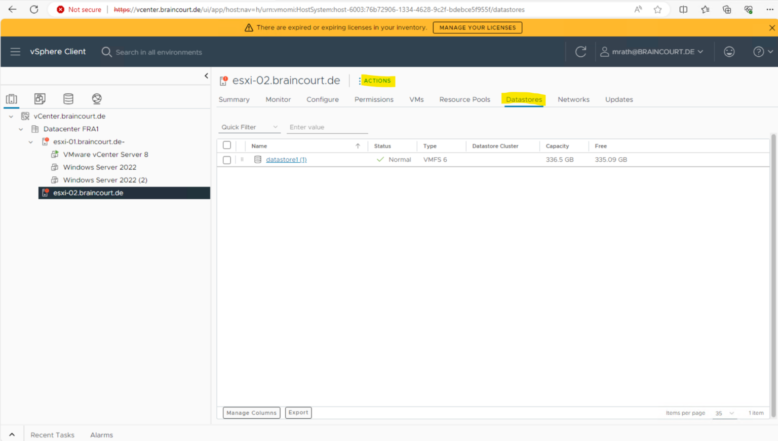This screenshot has width=778, height=441.
Task: Check the datastore1 (1) row checkbox
Action: 227,160
